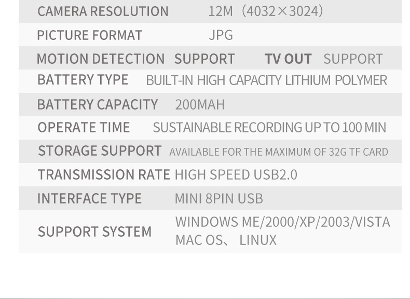
Task: Select the HIGH SPEED USB2.0 value
Action: tap(236, 175)
